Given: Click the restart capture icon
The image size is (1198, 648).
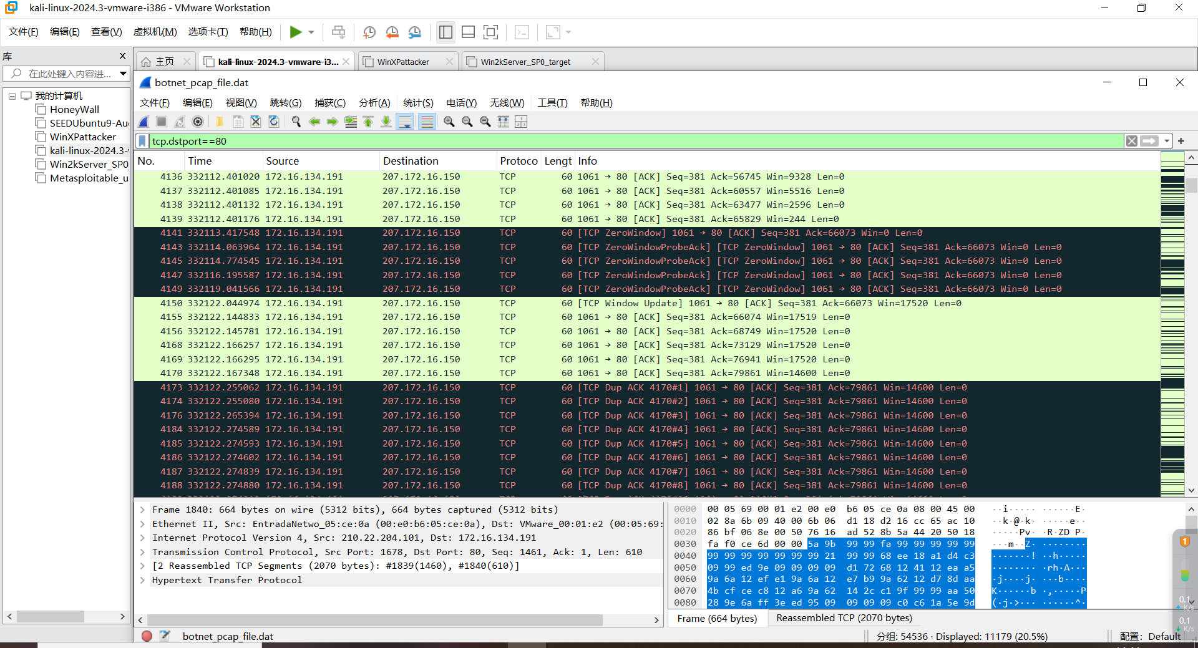Looking at the screenshot, I should pos(180,122).
